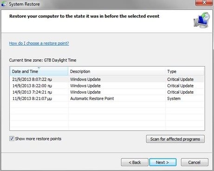Screen dimensions: 214x171
Task: Click System type of 11/9/2013 entry
Action: [x=174, y=99]
